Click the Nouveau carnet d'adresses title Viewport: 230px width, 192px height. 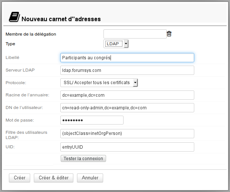[x=61, y=19]
